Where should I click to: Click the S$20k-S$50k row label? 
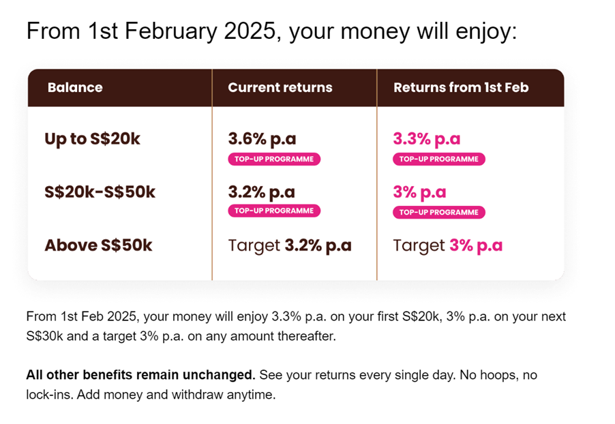click(x=100, y=192)
